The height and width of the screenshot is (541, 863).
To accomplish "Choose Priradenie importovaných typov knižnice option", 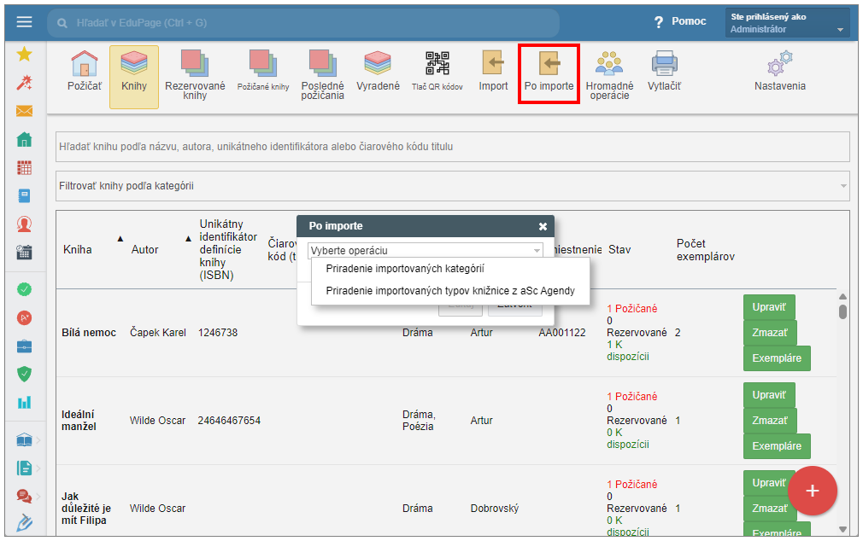I will (450, 291).
